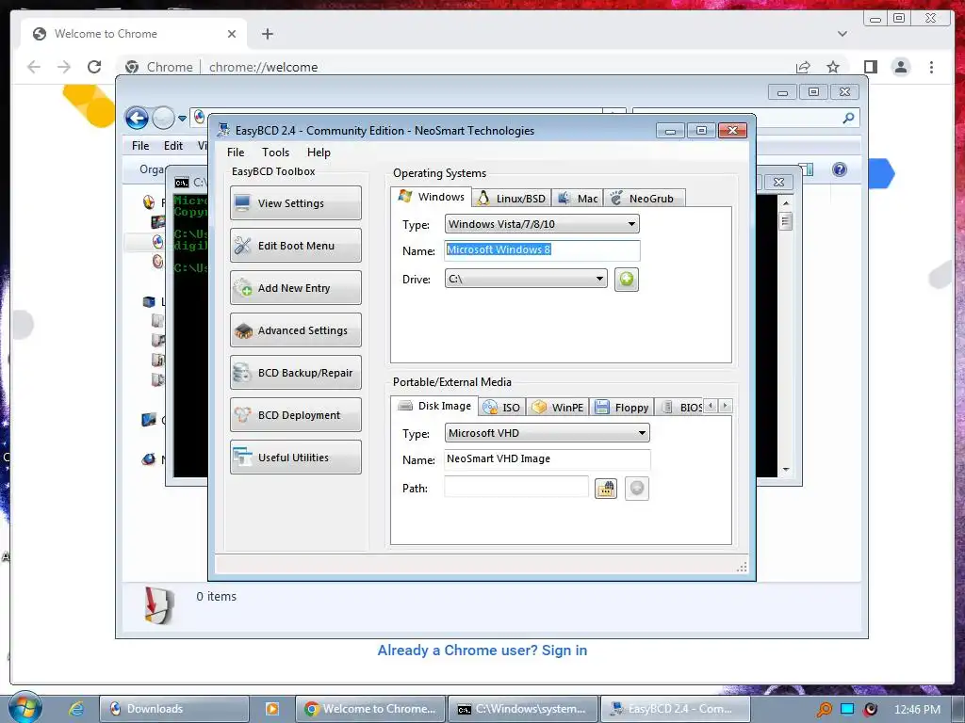
Task: Open a new Chrome tab
Action: click(x=267, y=34)
